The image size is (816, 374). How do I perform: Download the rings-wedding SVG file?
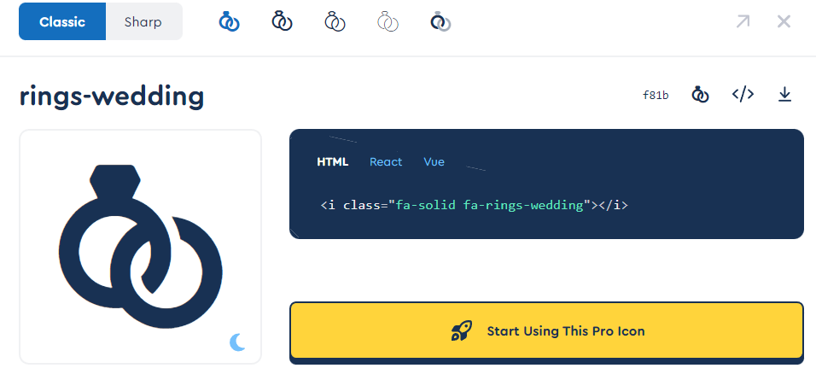(784, 94)
